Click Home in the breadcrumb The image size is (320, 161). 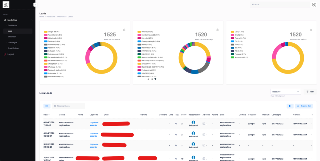[42, 17]
